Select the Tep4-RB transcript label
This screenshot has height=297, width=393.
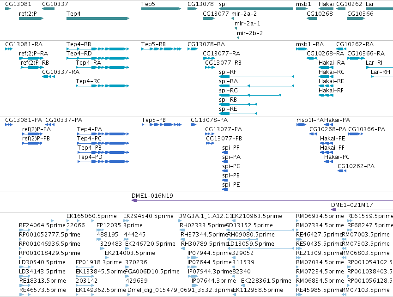(x=79, y=44)
